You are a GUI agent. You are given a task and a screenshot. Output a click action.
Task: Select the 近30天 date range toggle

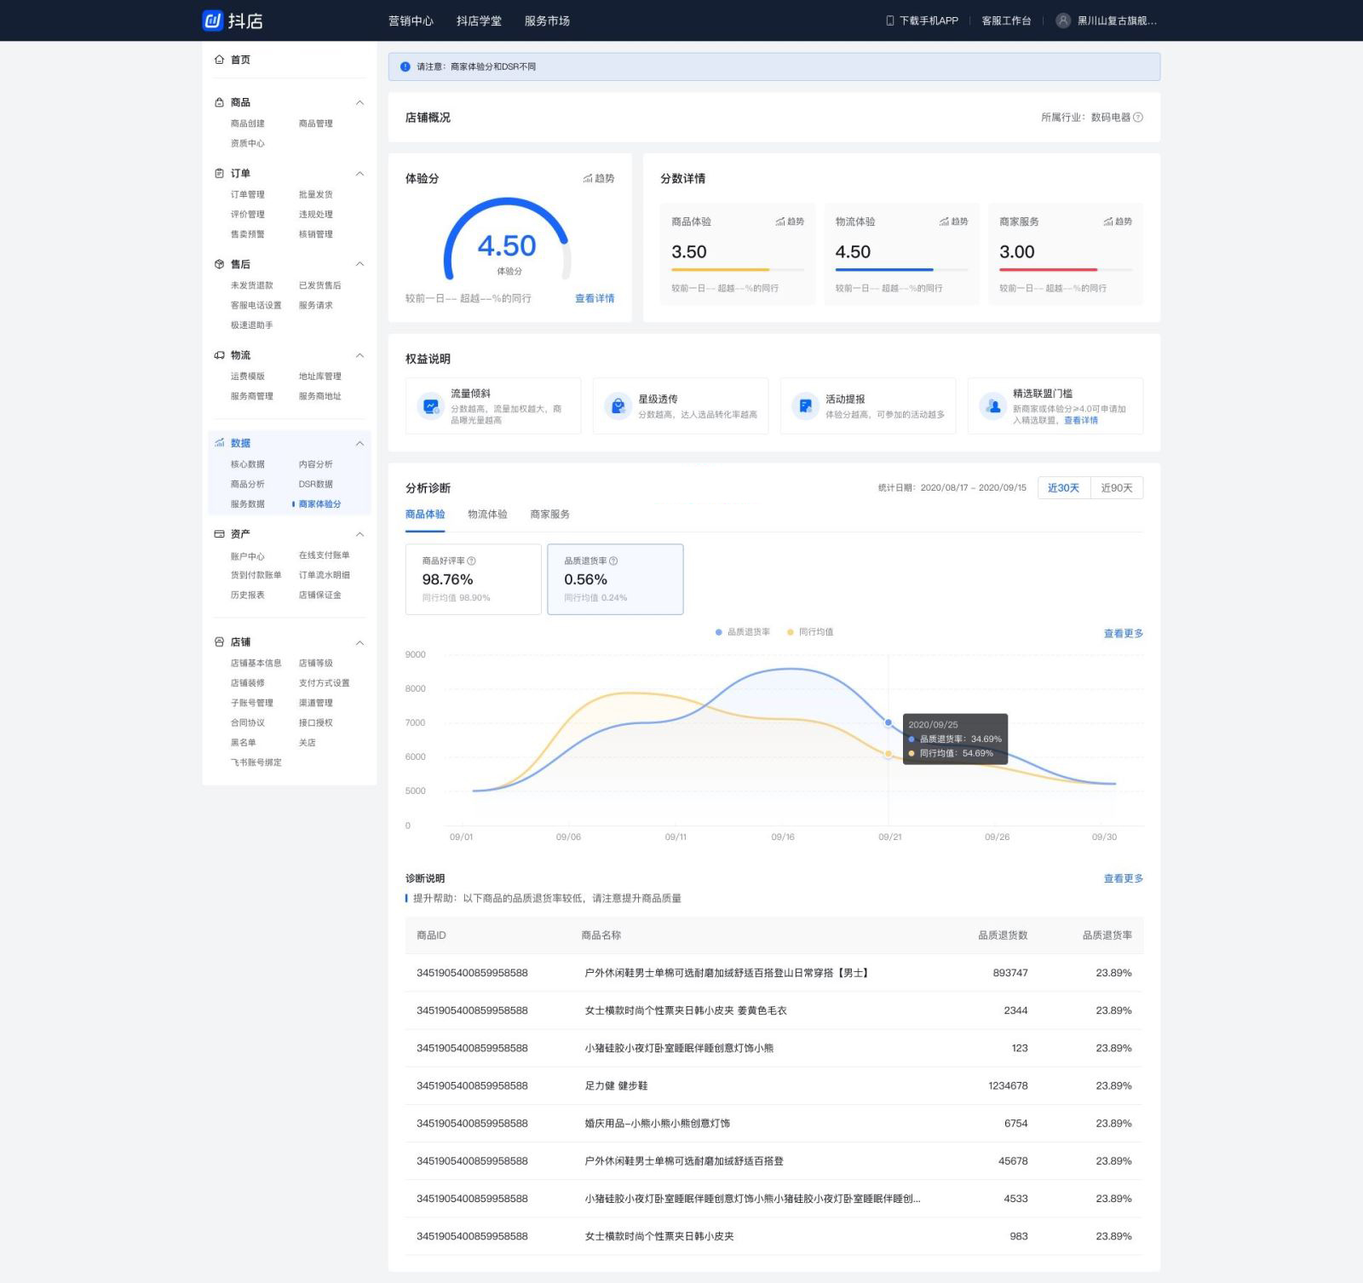point(1063,488)
